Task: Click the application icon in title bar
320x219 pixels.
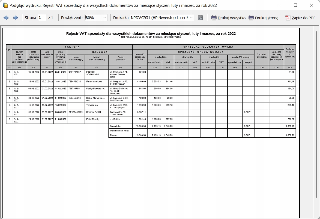Action: [5, 5]
